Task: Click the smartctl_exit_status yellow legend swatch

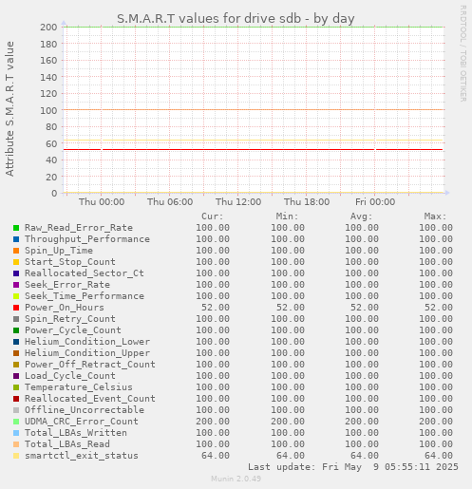Action: 16,456
